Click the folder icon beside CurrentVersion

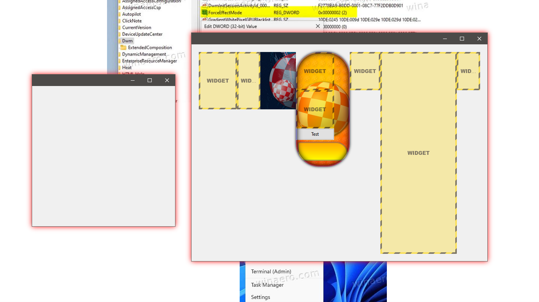(120, 28)
